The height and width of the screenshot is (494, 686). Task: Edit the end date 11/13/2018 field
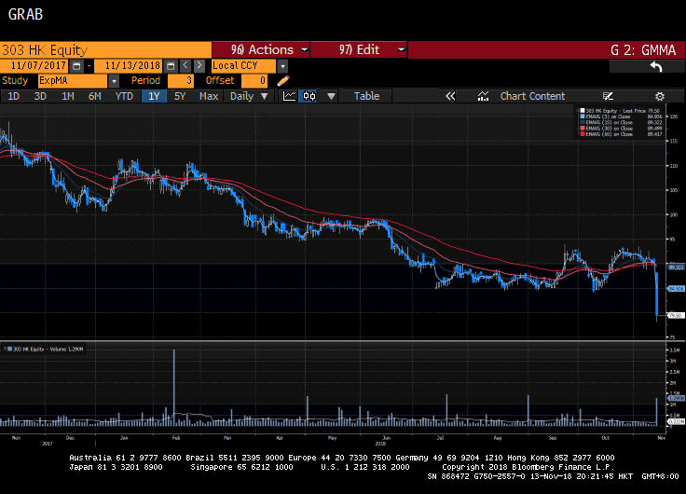coord(129,66)
